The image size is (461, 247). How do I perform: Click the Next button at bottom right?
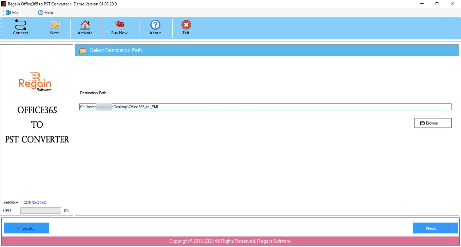[x=435, y=228]
